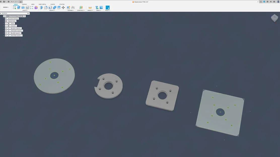The height and width of the screenshot is (157, 280).
Task: Switch to the Mesh tab
Action: point(33,4)
